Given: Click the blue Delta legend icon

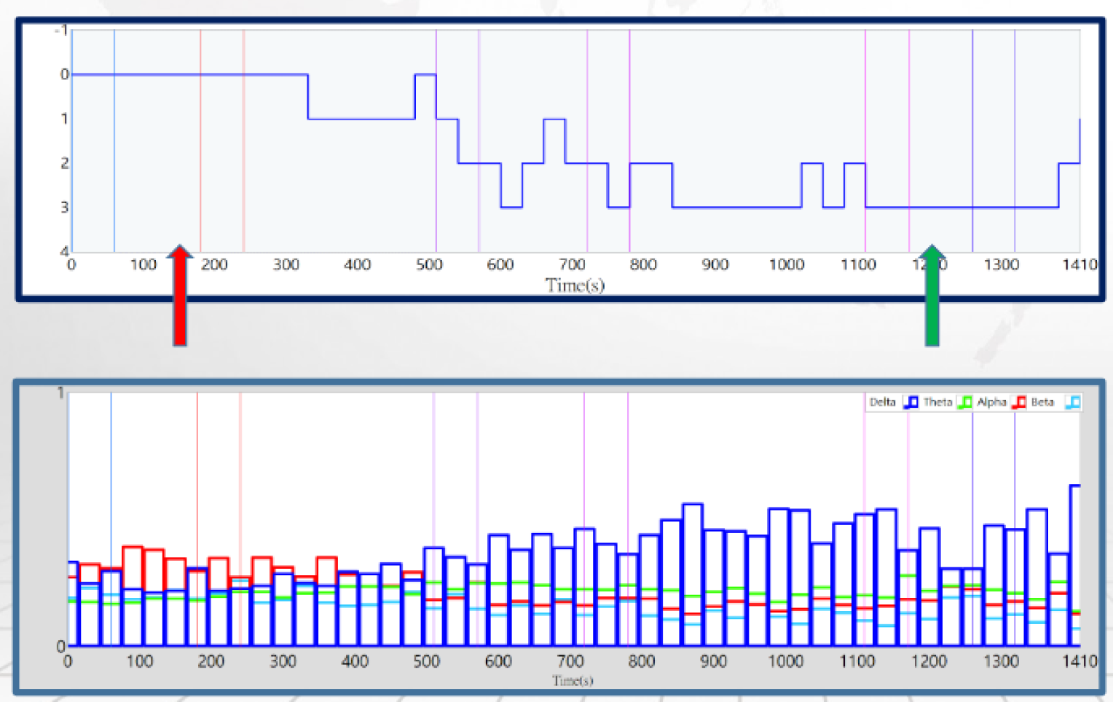Looking at the screenshot, I should (x=911, y=402).
